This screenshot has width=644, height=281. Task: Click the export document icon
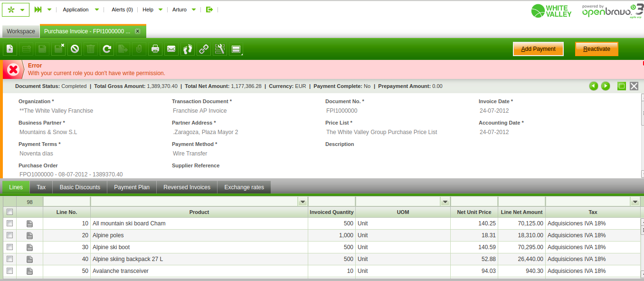[123, 49]
